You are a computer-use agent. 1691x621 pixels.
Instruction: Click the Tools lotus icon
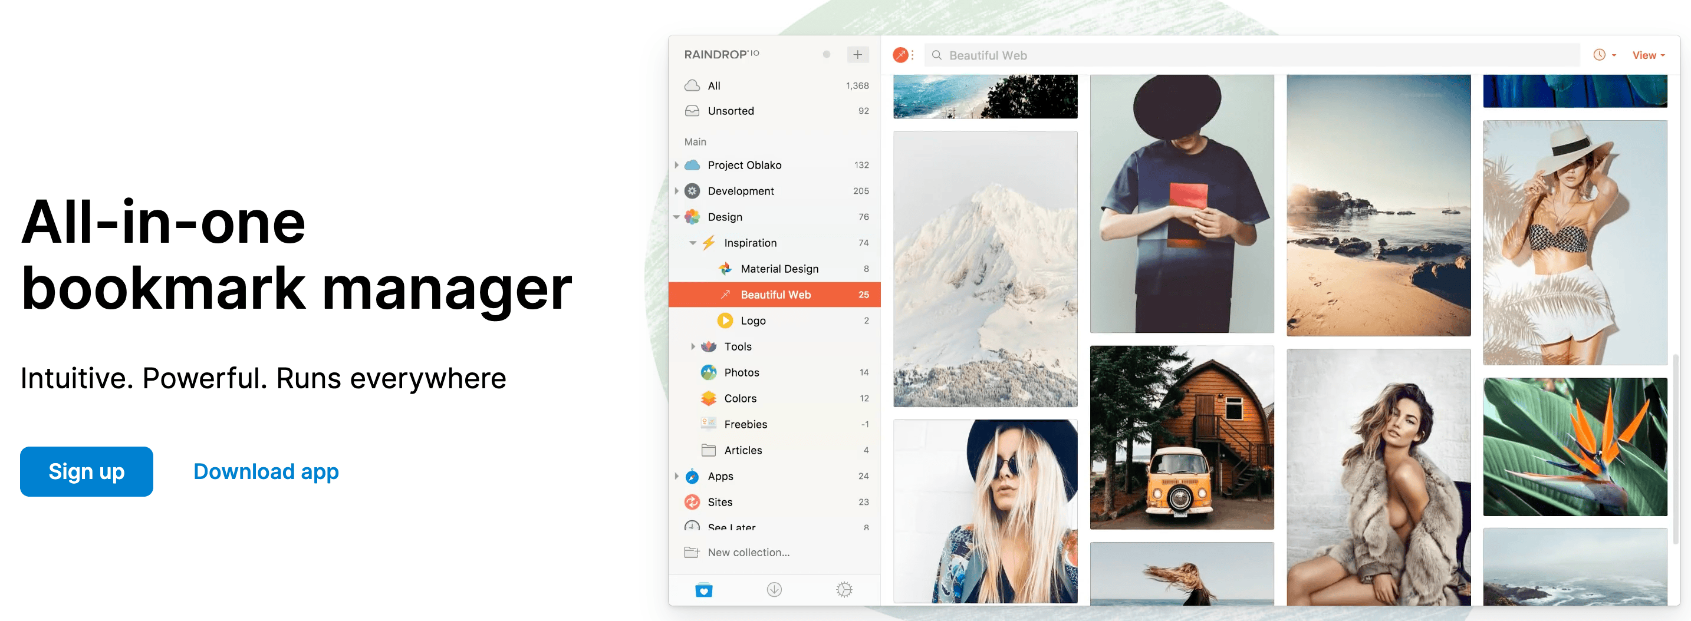(708, 346)
